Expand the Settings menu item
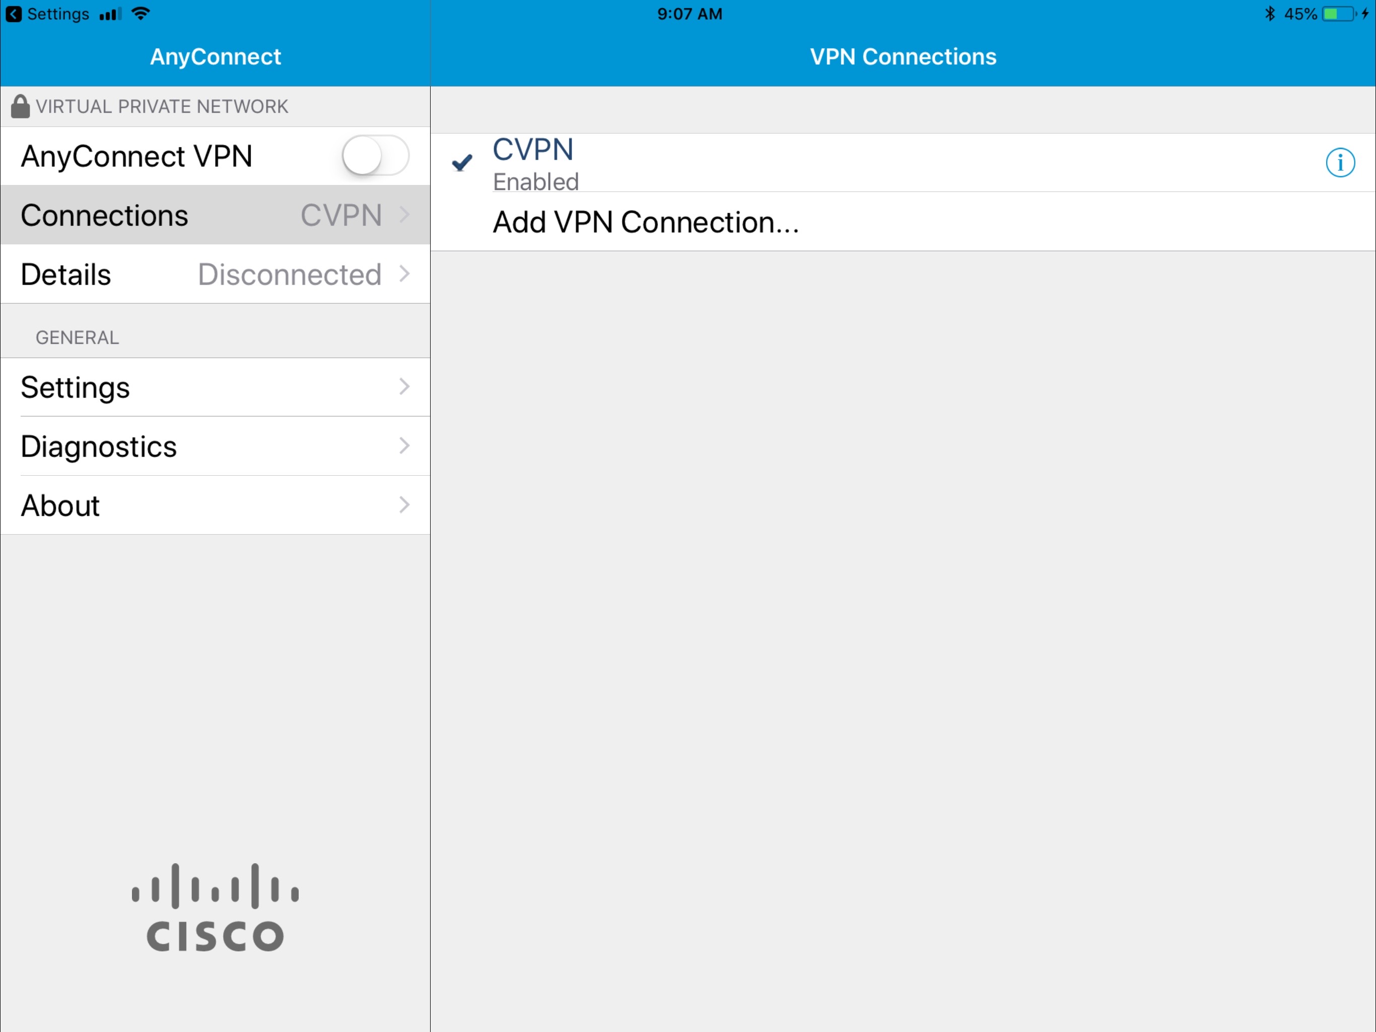The width and height of the screenshot is (1376, 1032). (215, 386)
